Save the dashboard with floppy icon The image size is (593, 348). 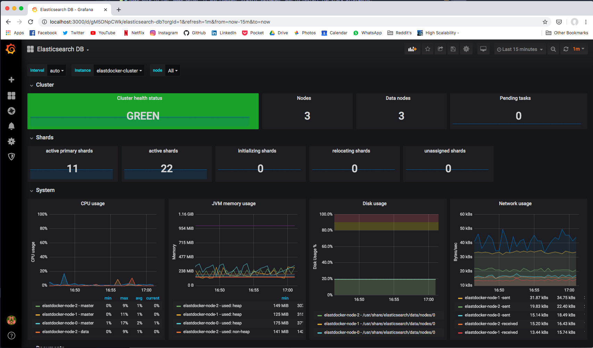click(x=453, y=49)
